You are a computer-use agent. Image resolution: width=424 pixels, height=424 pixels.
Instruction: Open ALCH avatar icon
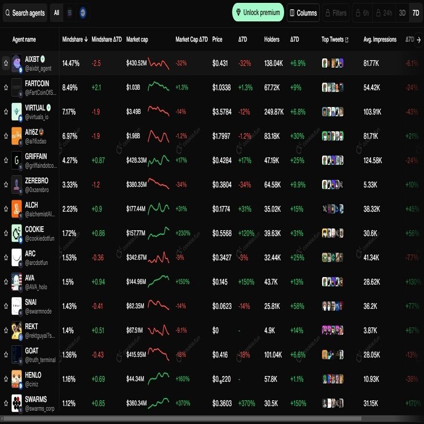tap(17, 209)
